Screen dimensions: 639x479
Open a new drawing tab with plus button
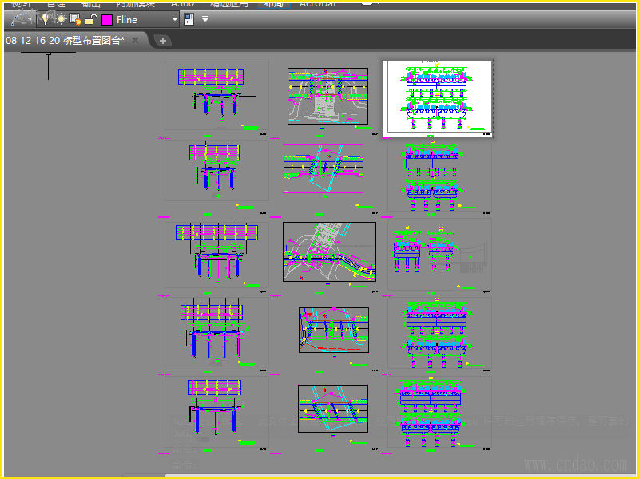(x=163, y=41)
